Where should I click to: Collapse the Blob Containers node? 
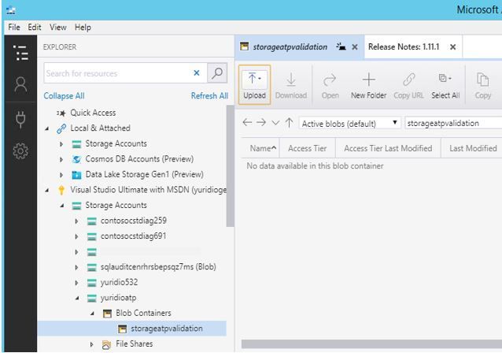(x=93, y=314)
